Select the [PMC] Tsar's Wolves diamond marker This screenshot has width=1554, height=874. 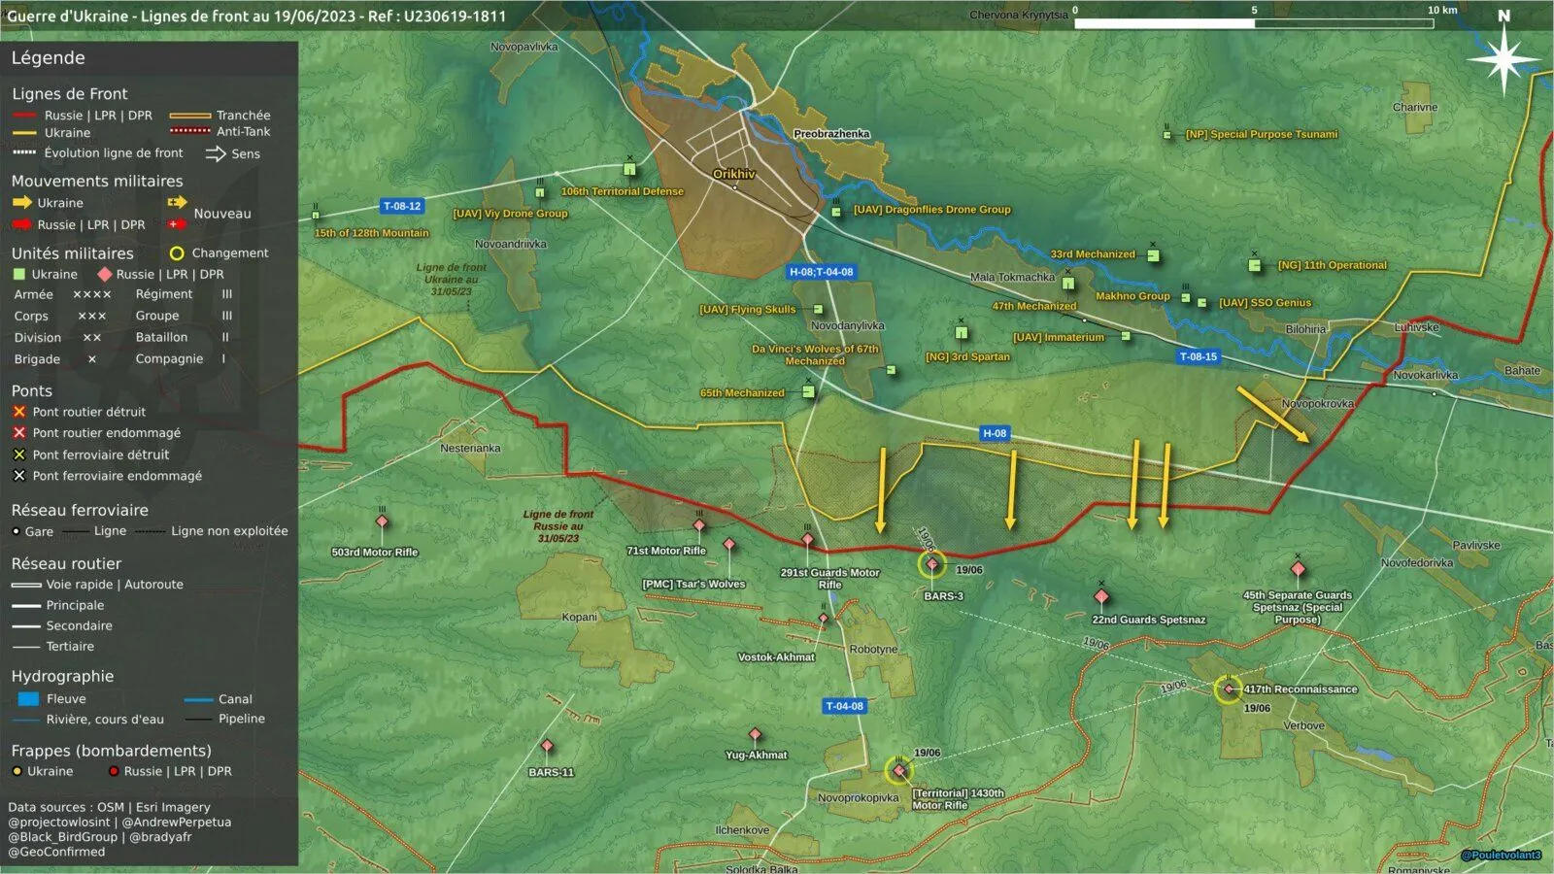click(x=728, y=546)
